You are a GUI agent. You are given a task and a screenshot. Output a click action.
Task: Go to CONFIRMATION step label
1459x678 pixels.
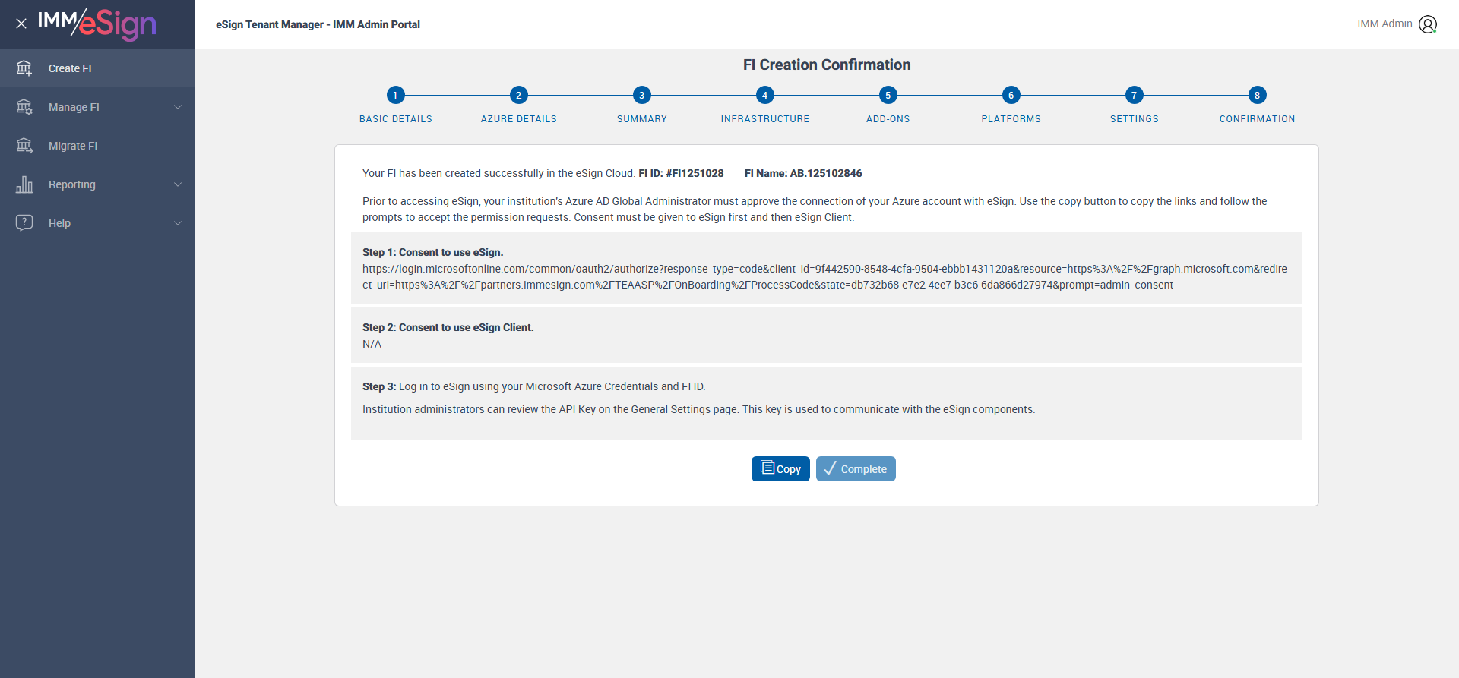coord(1258,119)
